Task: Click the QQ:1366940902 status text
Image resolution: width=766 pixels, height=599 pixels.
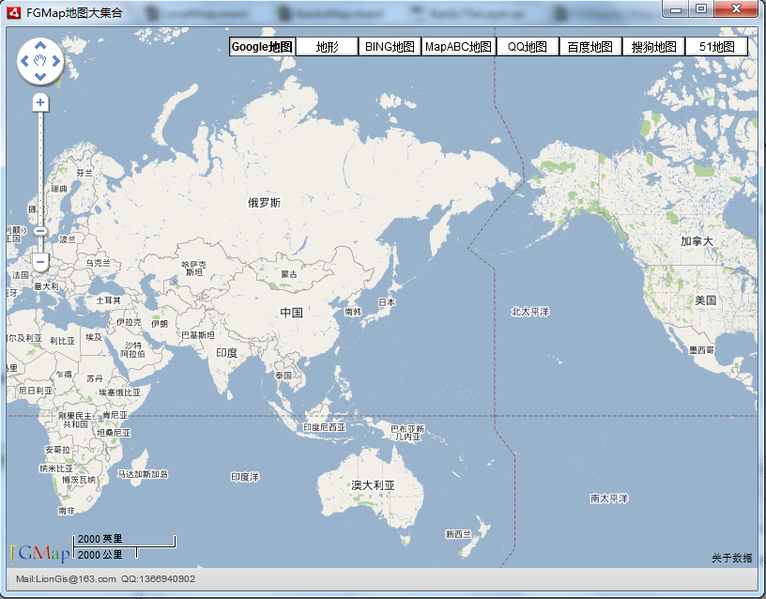Action: point(159,579)
